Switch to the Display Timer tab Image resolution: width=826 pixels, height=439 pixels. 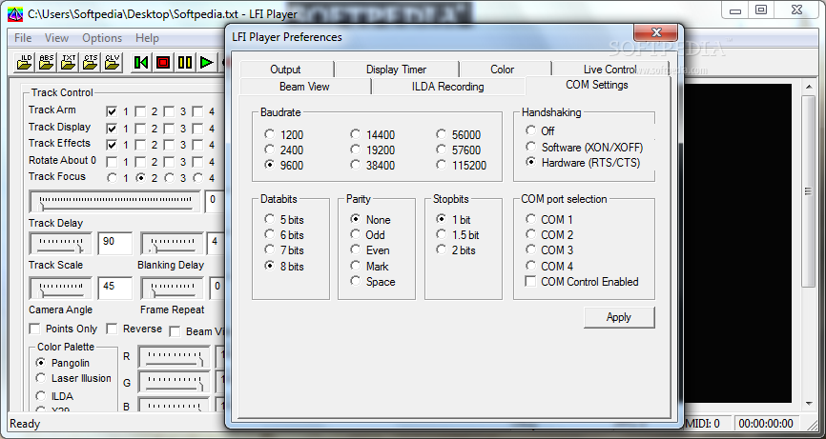(x=396, y=70)
